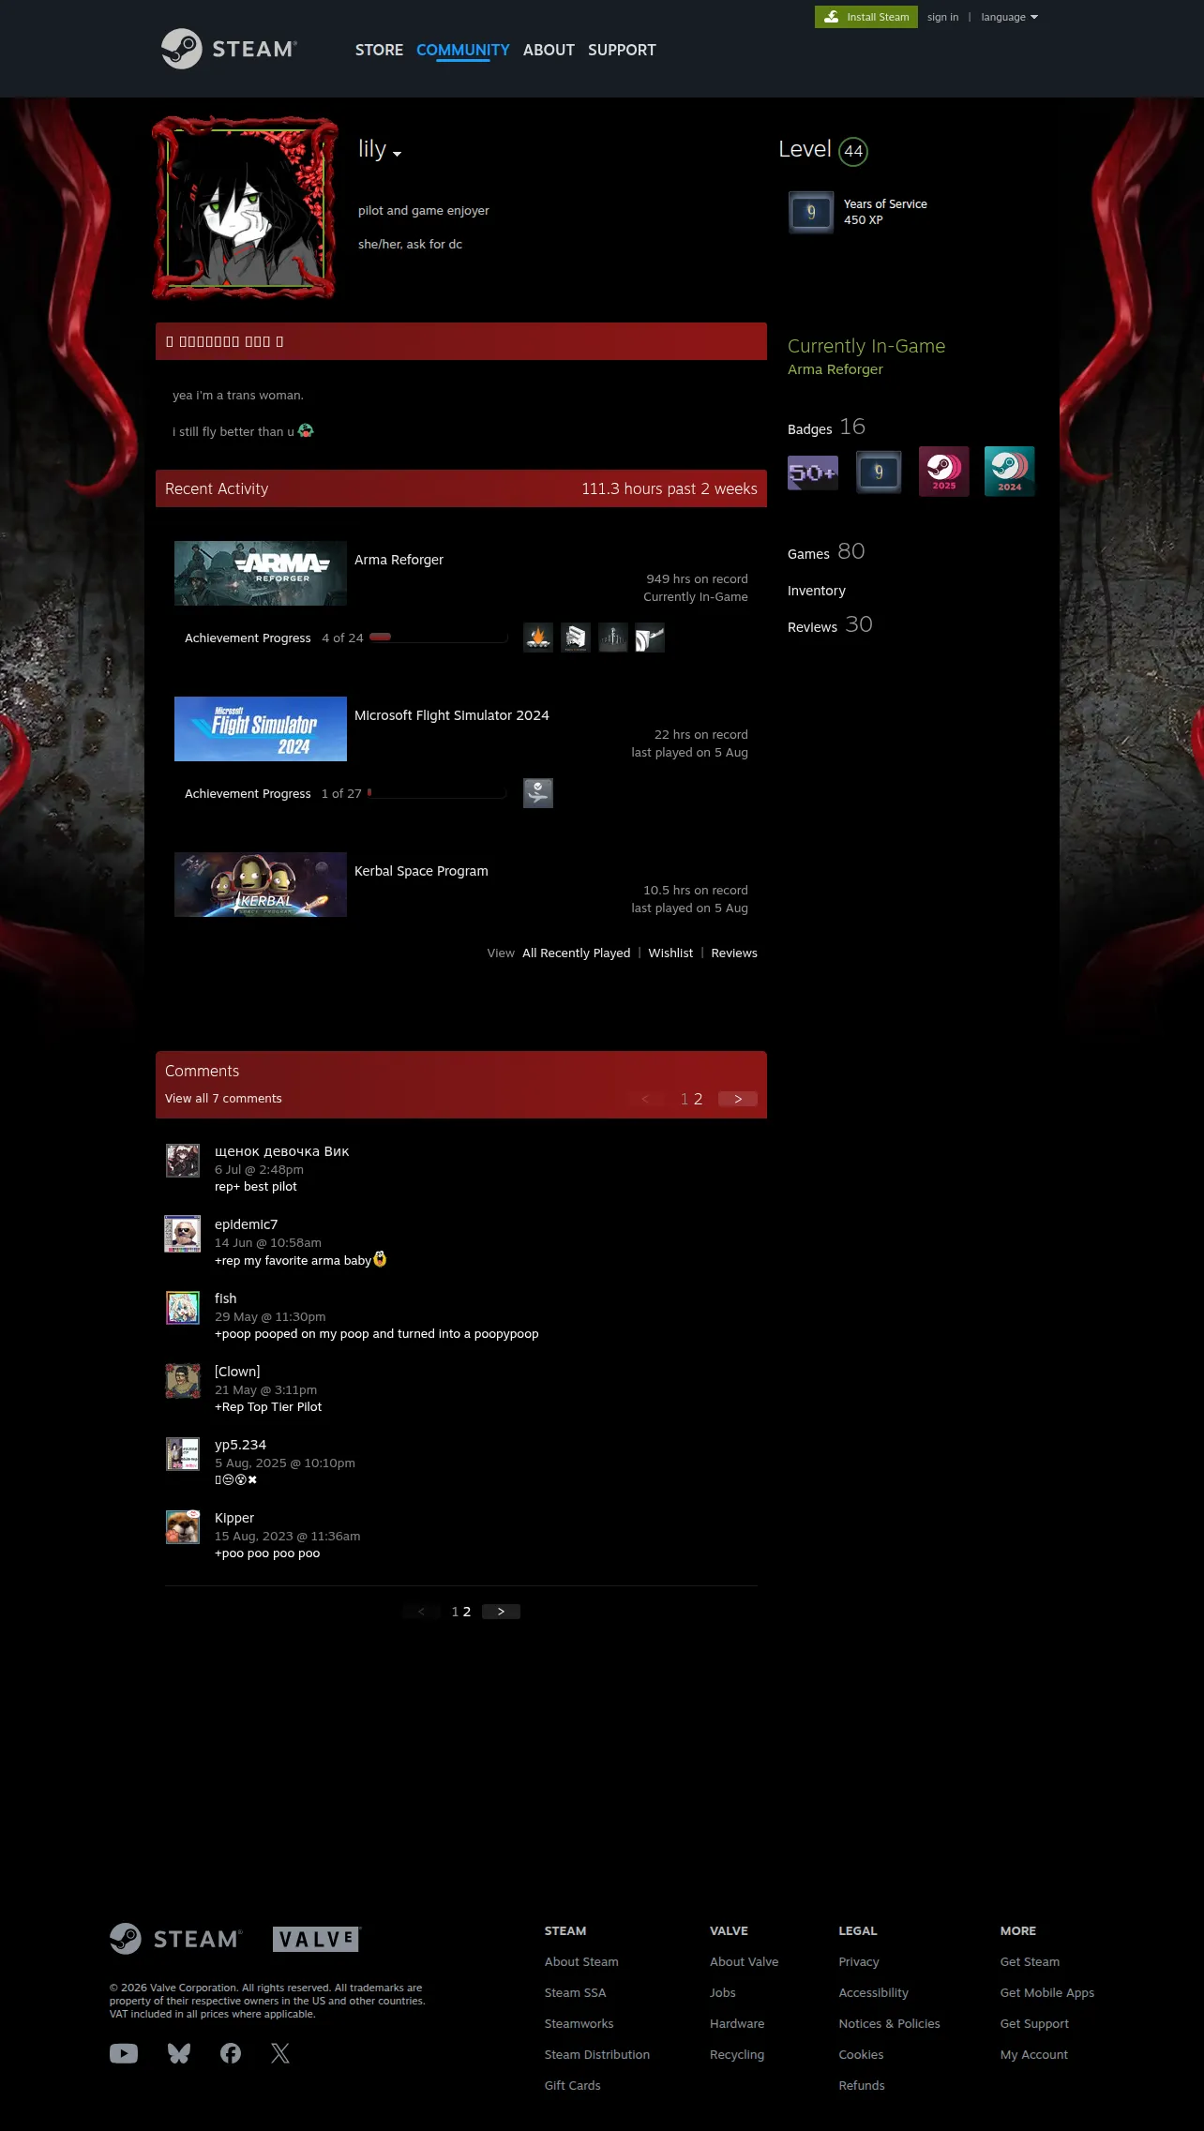Open the Gift Cards footer link
Image resolution: width=1204 pixels, height=2131 pixels.
click(x=573, y=2085)
